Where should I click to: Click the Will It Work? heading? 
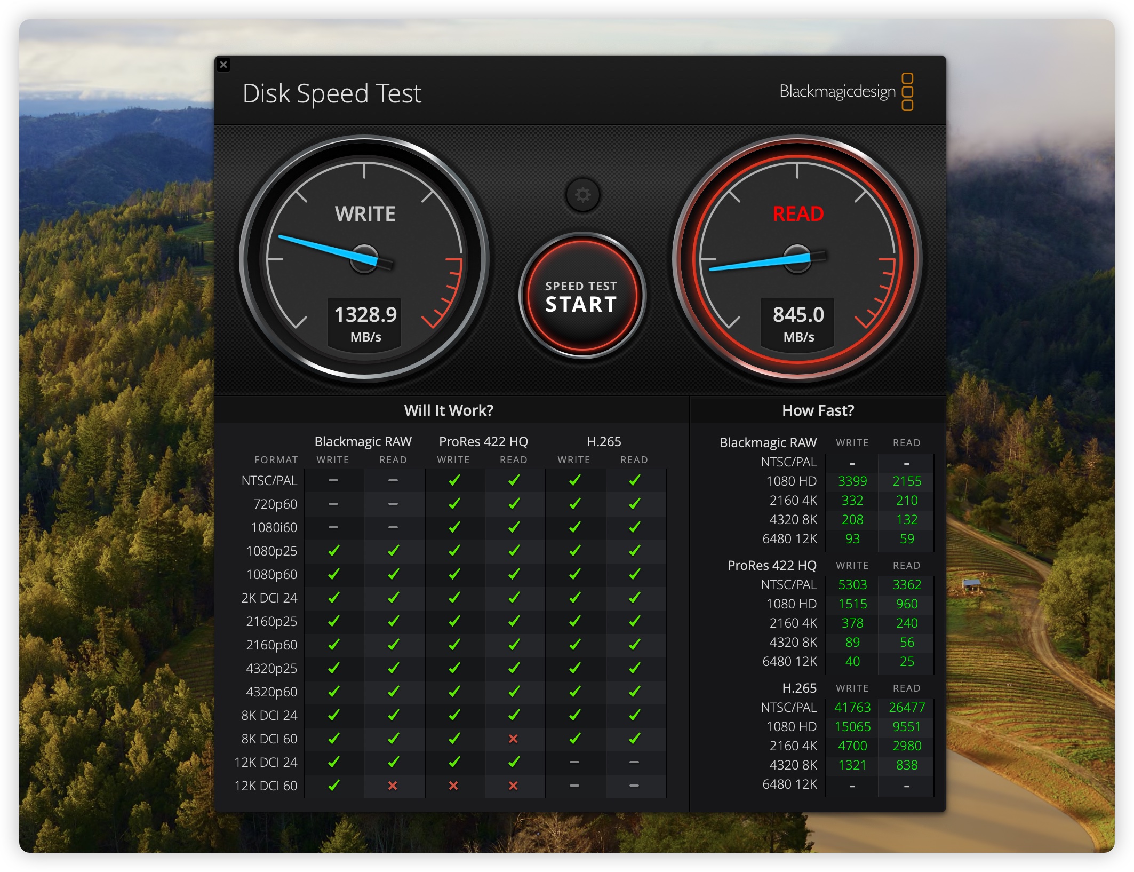click(449, 410)
